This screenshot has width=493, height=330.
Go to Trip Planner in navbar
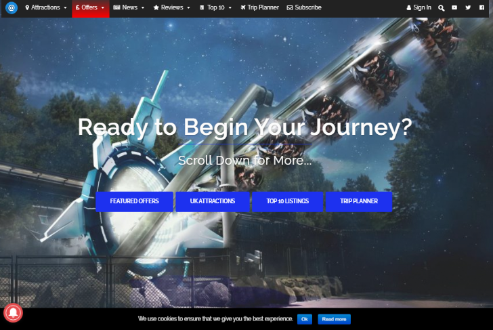point(259,7)
